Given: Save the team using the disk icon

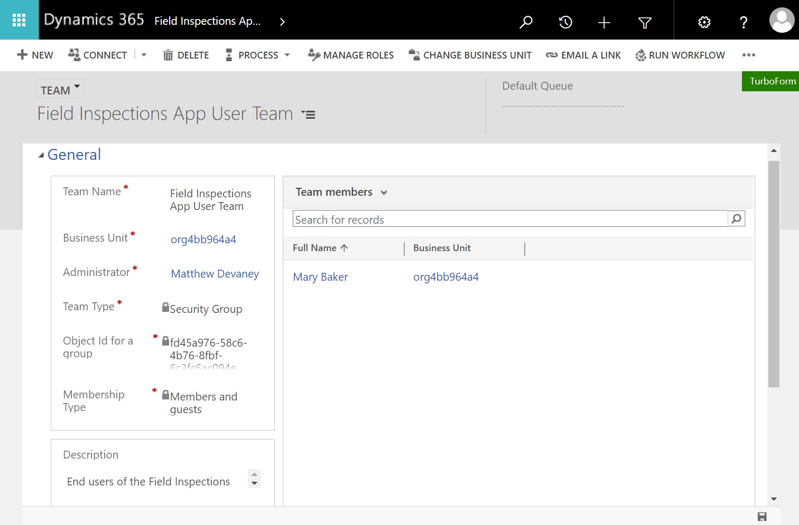Looking at the screenshot, I should (763, 516).
